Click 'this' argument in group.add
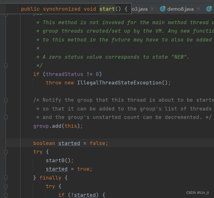 pyautogui.click(x=71, y=126)
